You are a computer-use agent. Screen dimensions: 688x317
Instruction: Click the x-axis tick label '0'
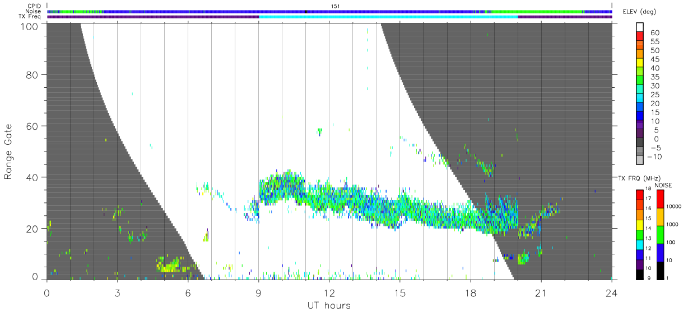pyautogui.click(x=47, y=292)
